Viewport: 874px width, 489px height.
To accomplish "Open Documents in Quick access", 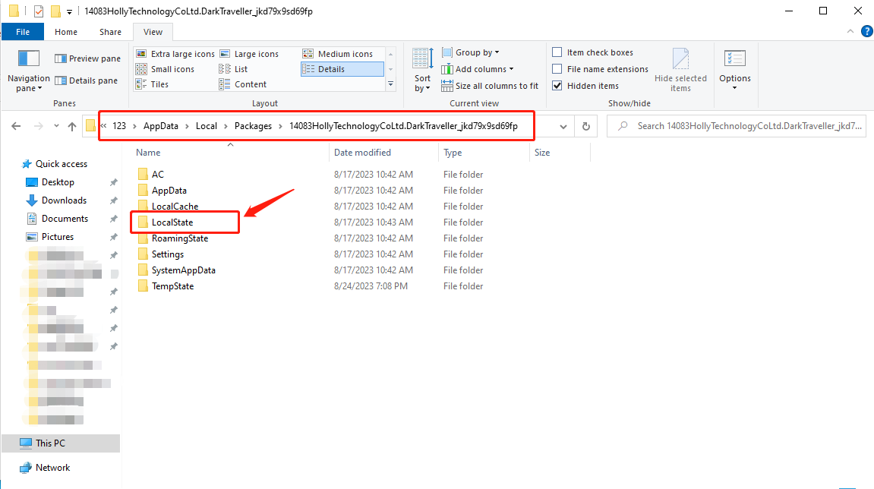I will (65, 219).
